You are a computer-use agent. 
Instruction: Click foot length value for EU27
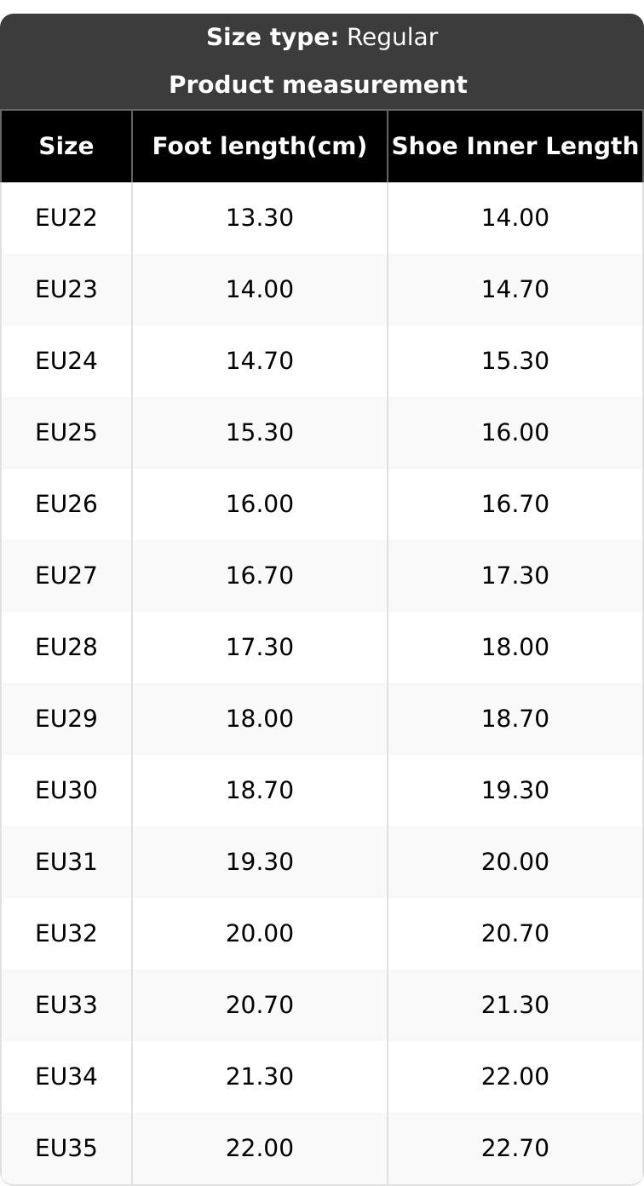(260, 576)
